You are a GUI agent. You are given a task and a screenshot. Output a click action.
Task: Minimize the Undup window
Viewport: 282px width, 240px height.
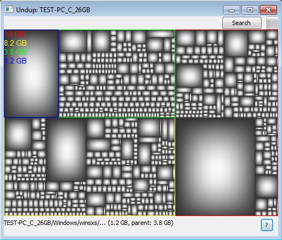click(231, 10)
